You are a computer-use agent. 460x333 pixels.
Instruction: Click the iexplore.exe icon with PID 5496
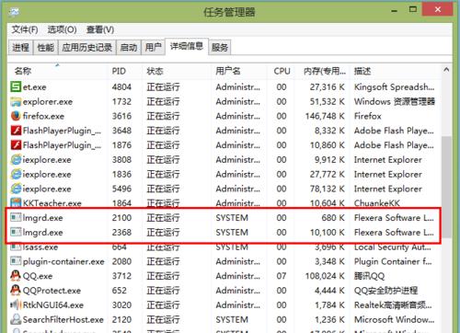coord(16,189)
